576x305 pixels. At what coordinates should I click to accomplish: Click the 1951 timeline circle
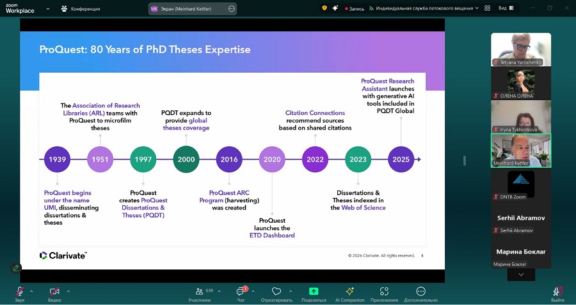click(x=100, y=160)
